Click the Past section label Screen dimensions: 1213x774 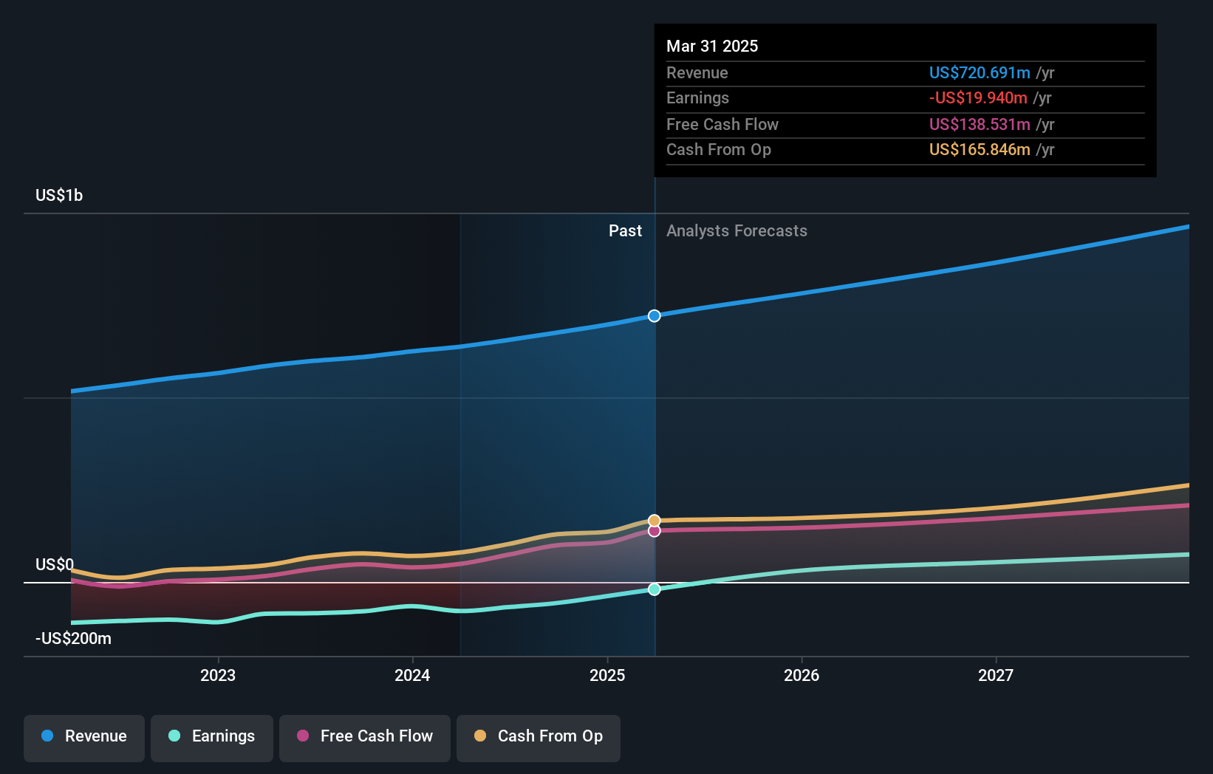625,230
